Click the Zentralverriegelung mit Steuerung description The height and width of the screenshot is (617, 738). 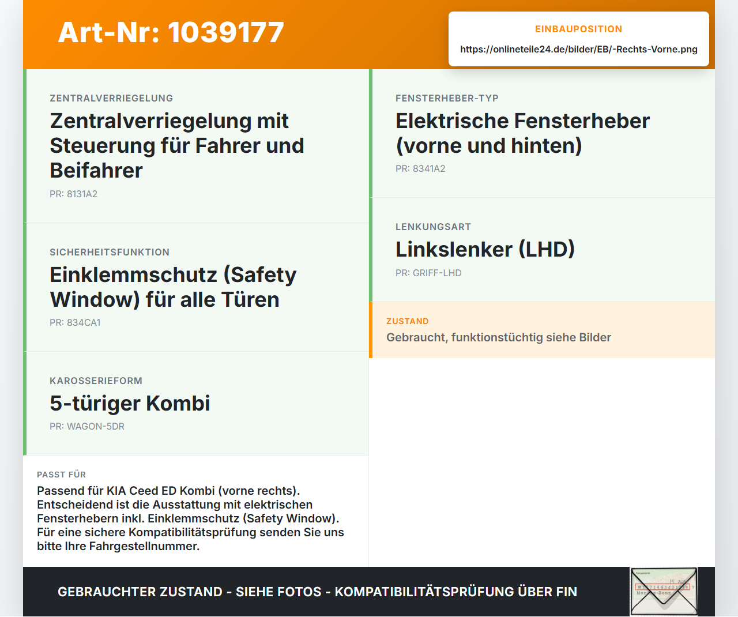tap(177, 145)
